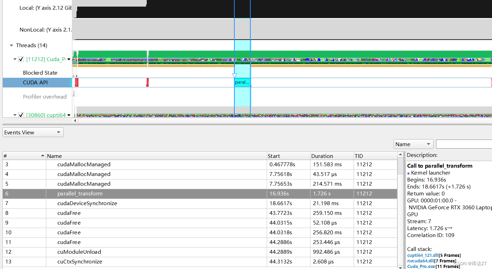Sort by the Name column header
492x269 pixels.
[156, 156]
